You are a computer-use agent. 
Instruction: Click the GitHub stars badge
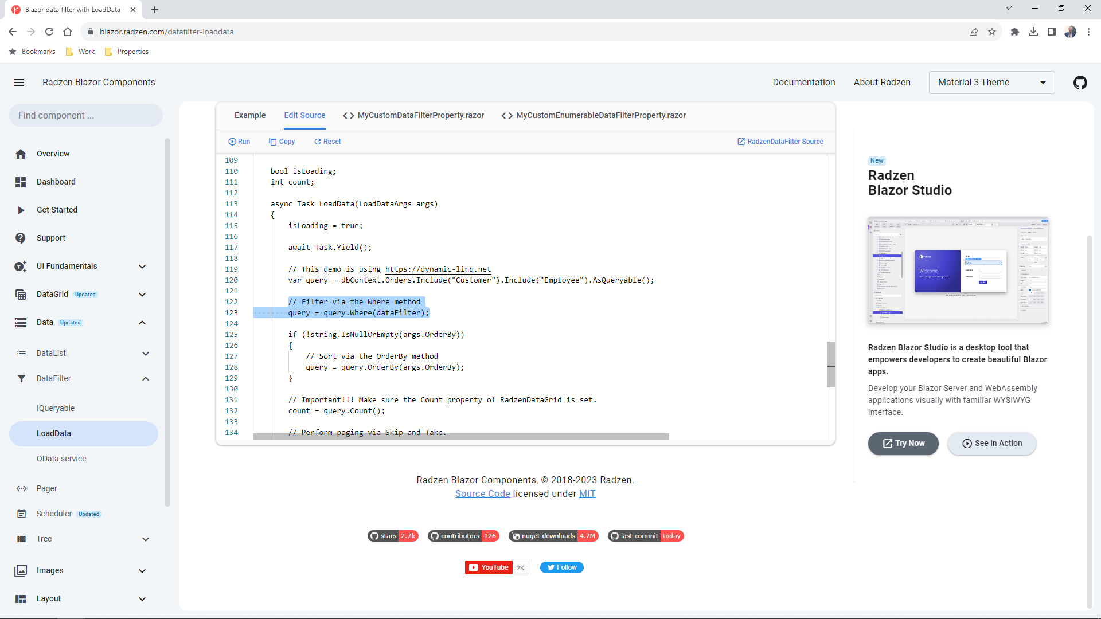coord(393,536)
